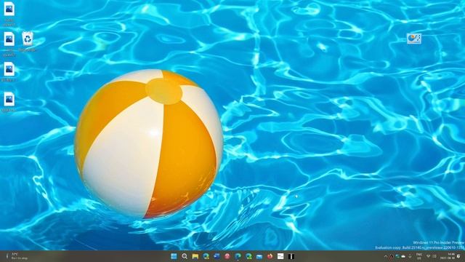Open the Mail app on taskbar
The width and height of the screenshot is (465, 262).
pos(259,257)
